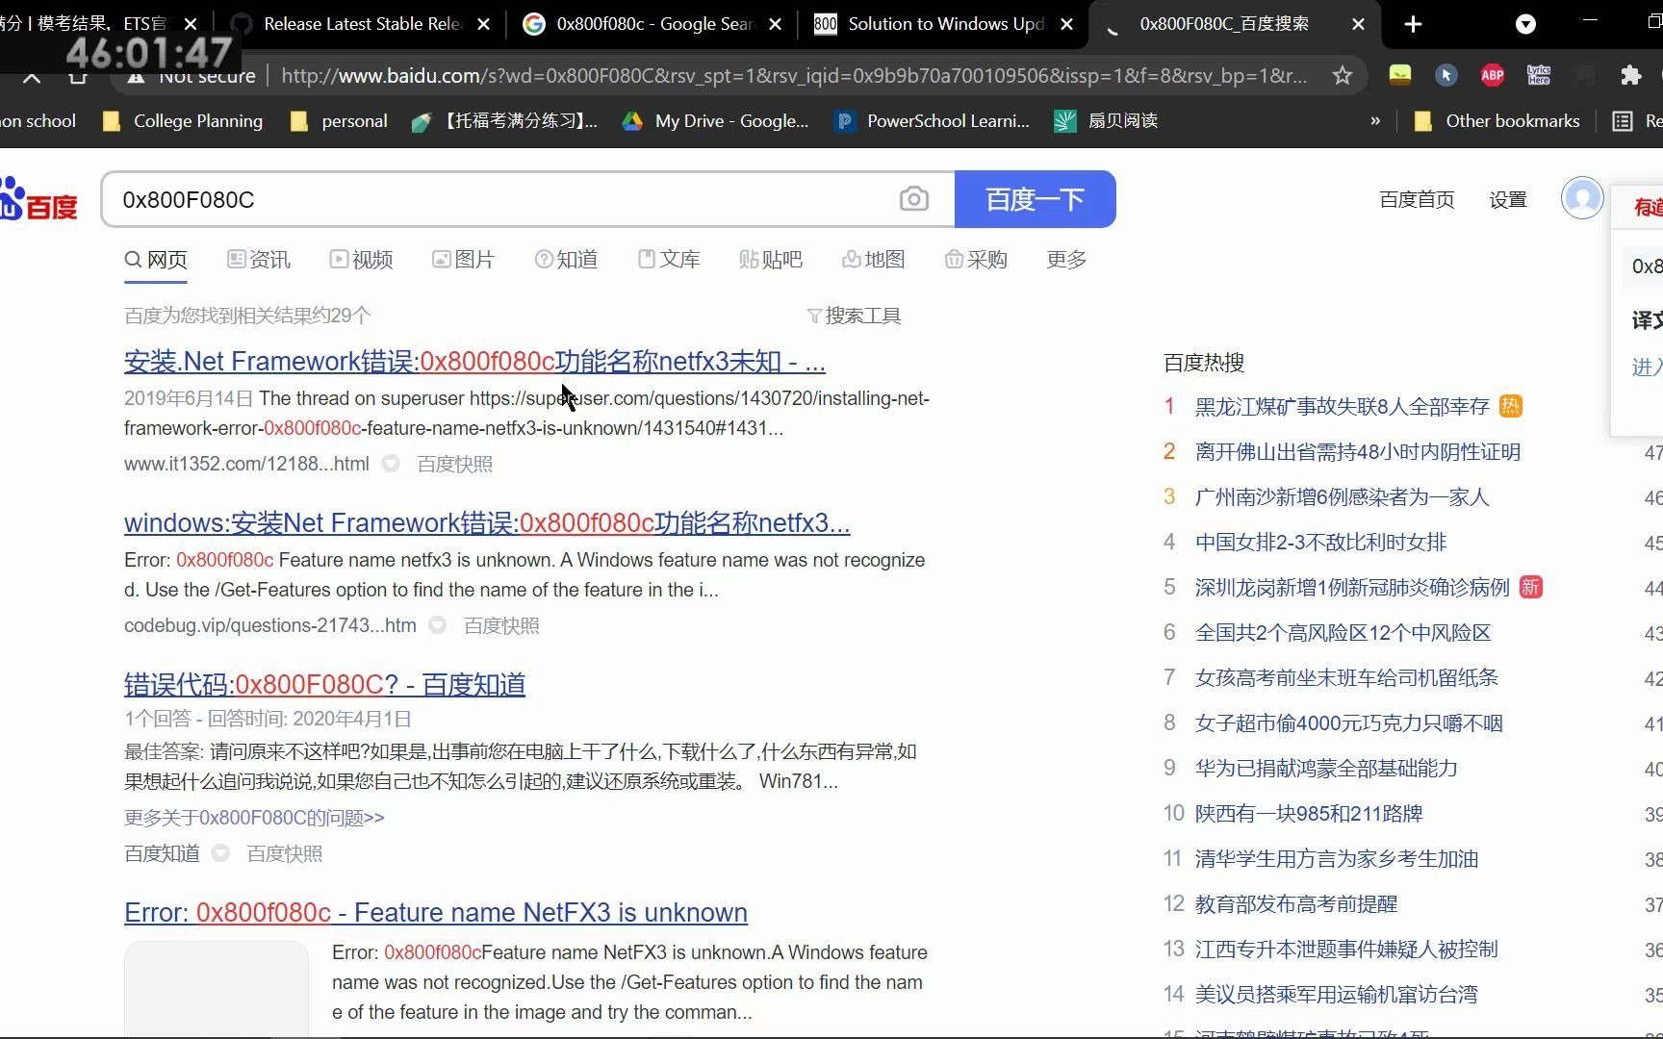Viewport: 1663px width, 1039px height.
Task: Open Other bookmarks folder
Action: tap(1497, 121)
